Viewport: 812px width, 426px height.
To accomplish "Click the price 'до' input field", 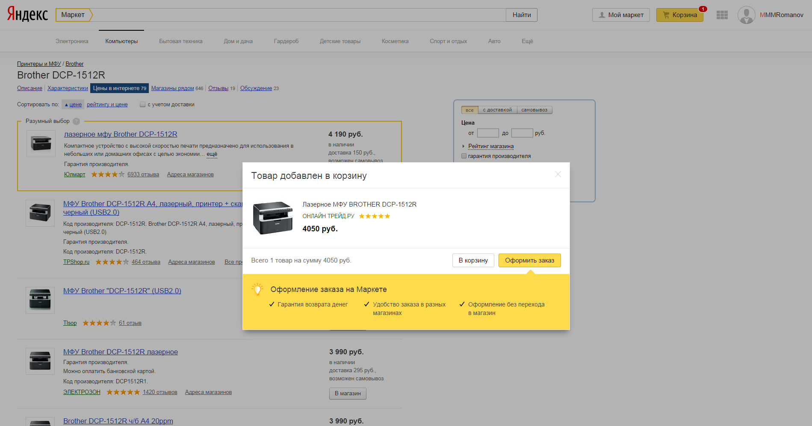I will (522, 133).
